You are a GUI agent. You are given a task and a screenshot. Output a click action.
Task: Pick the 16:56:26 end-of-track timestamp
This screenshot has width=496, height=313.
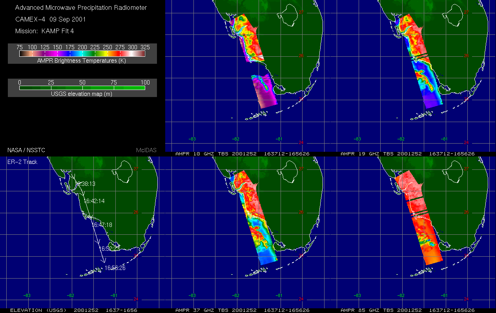[115, 268]
